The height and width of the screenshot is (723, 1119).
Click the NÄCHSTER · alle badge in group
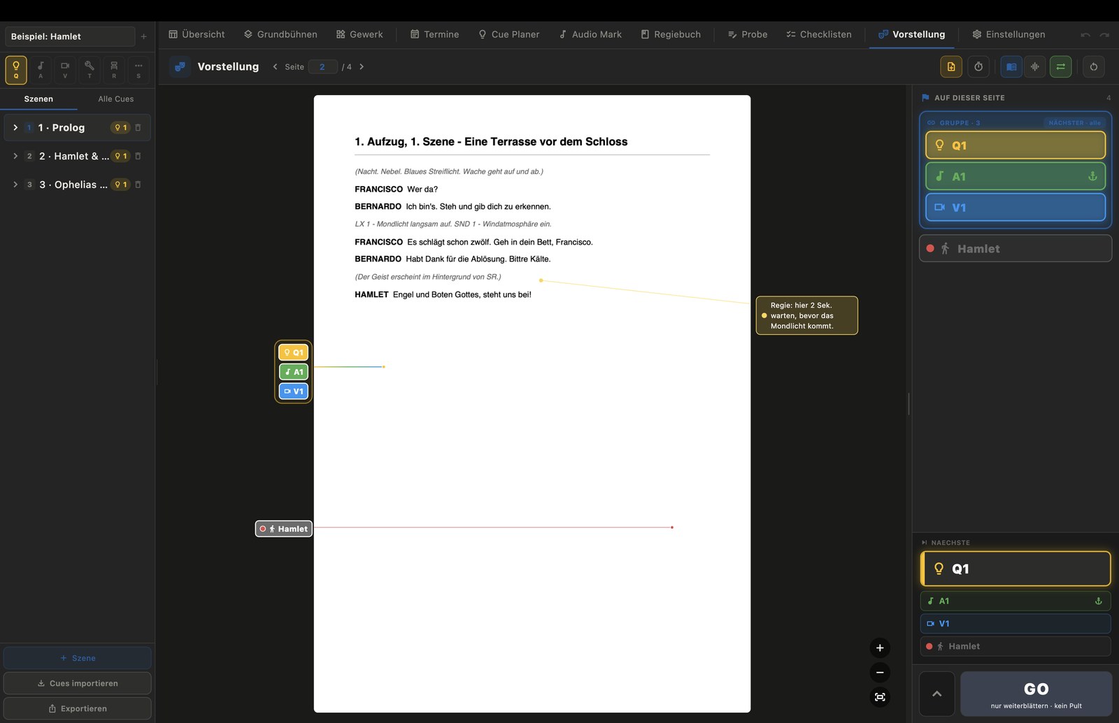tap(1074, 122)
